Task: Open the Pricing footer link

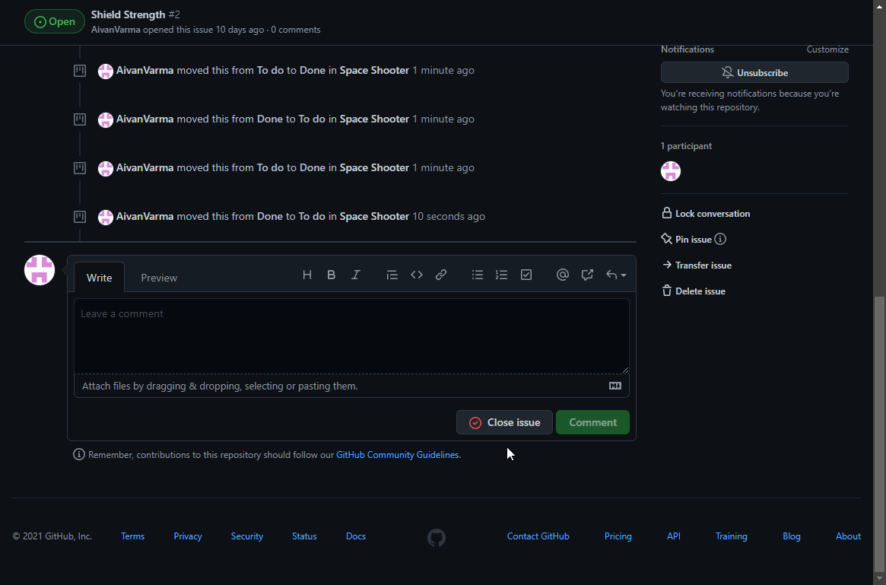Action: point(618,536)
